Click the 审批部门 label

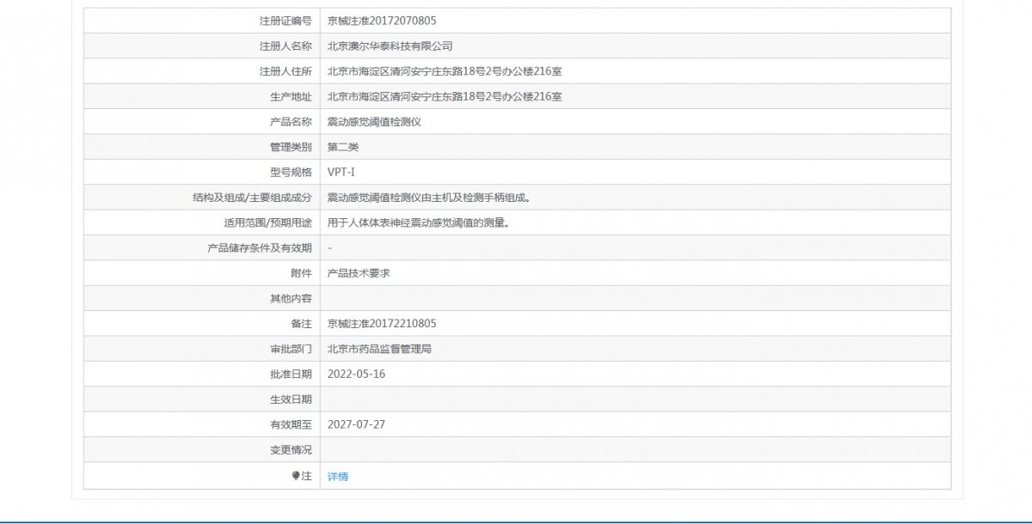pos(291,349)
